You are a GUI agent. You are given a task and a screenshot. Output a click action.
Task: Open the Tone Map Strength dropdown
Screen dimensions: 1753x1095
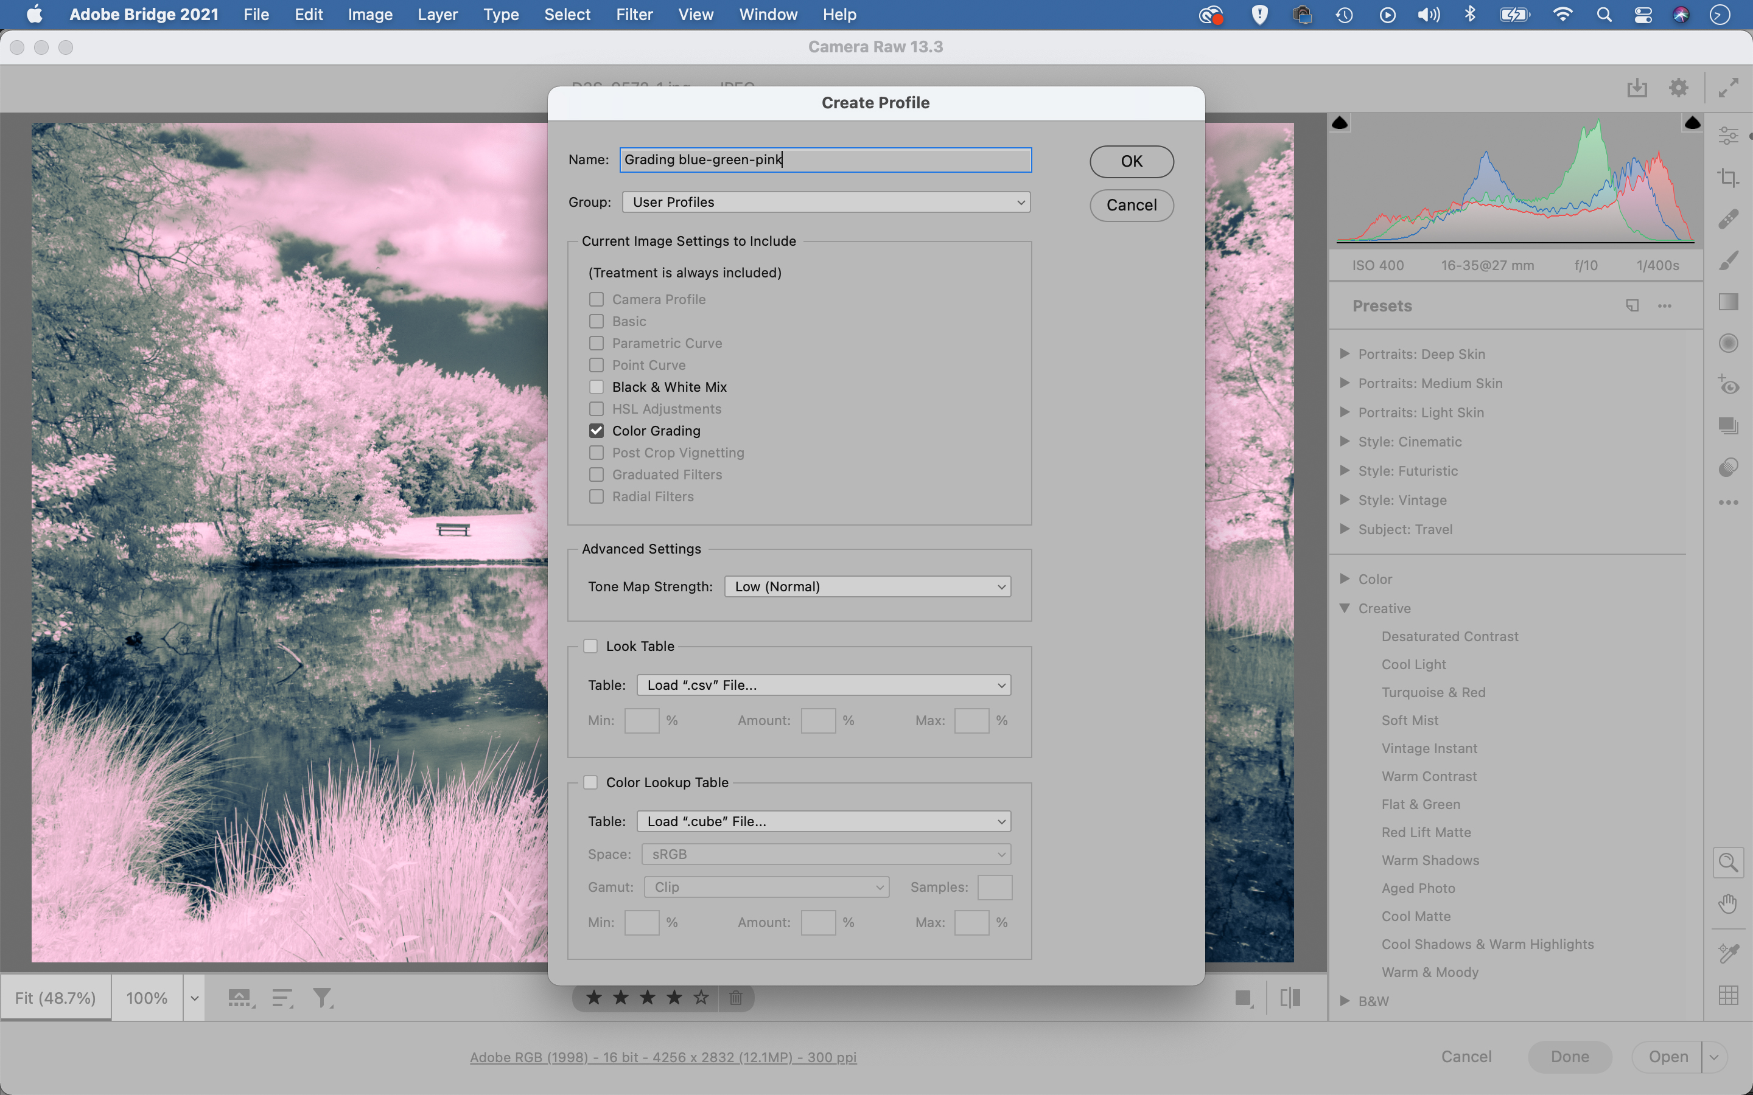[867, 586]
